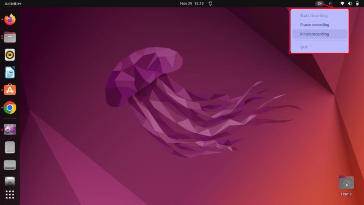364x205 pixels.
Task: Open the Home folder on desktop
Action: [x=346, y=185]
